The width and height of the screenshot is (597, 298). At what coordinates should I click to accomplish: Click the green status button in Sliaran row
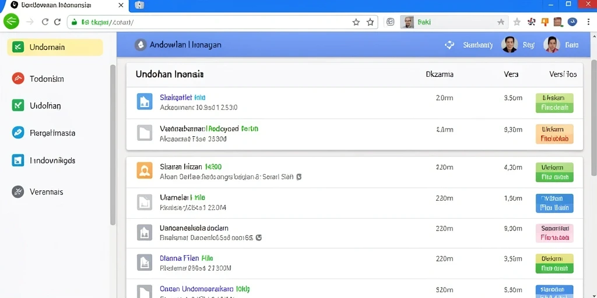coord(554,172)
